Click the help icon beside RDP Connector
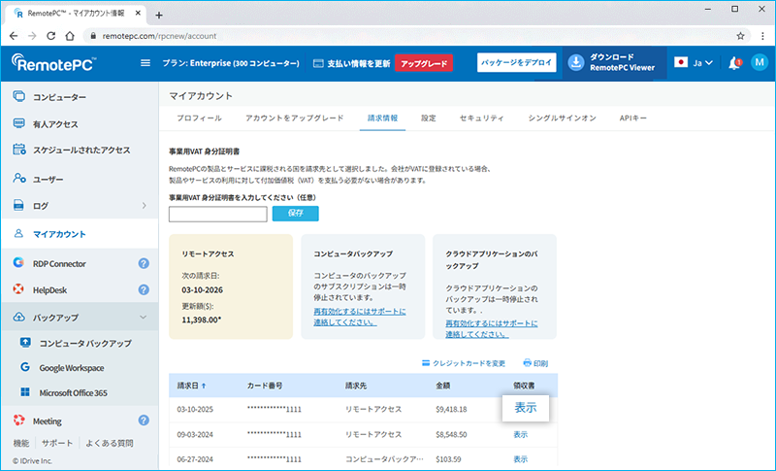776x471 pixels. pos(144,263)
